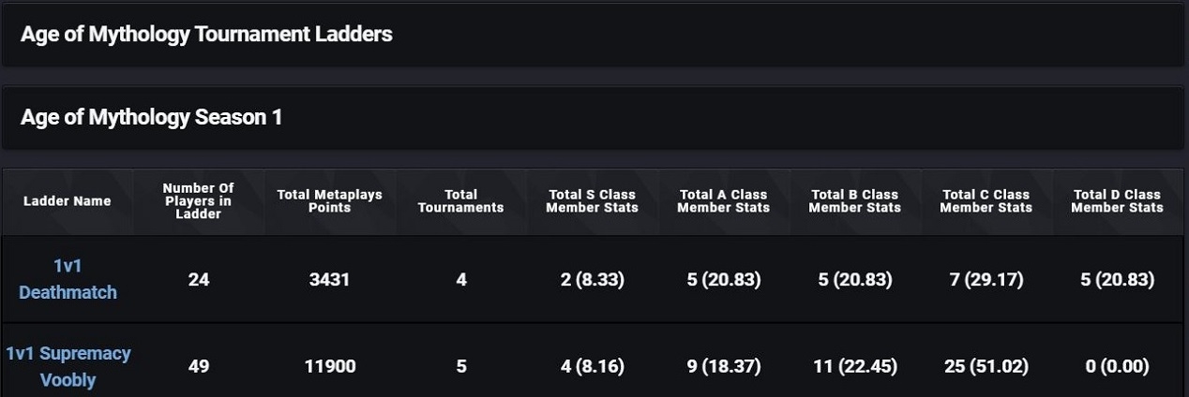This screenshot has width=1189, height=397.
Task: Click the 0 (0.00) D Class cell
Action: (1117, 366)
